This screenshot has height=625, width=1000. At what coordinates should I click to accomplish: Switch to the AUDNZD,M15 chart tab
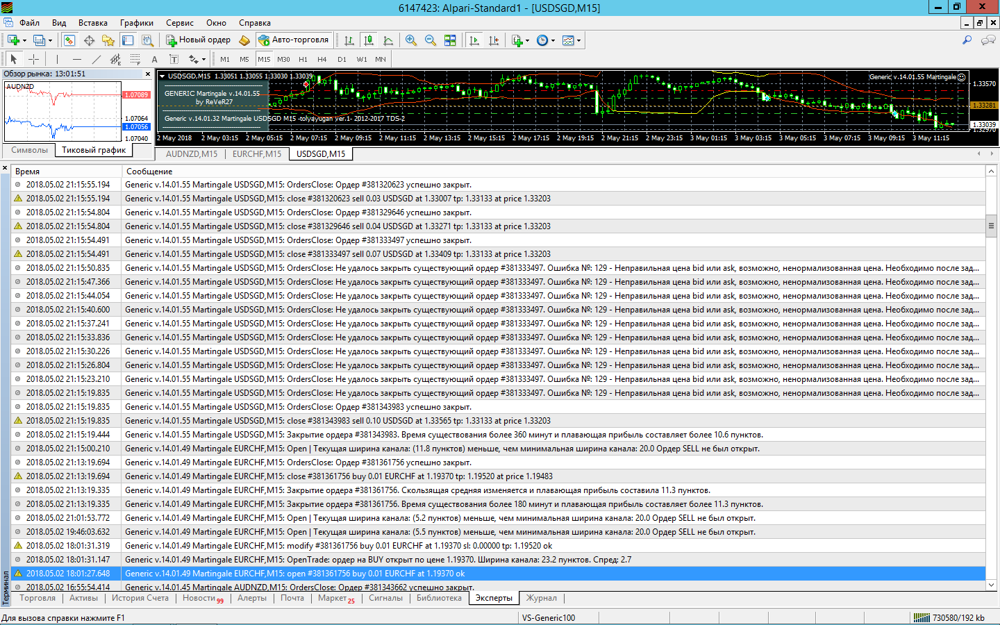[192, 154]
